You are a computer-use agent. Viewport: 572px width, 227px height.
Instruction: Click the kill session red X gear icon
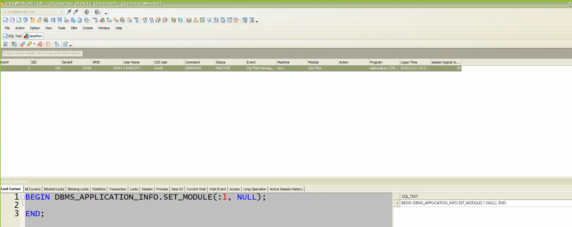point(22,44)
